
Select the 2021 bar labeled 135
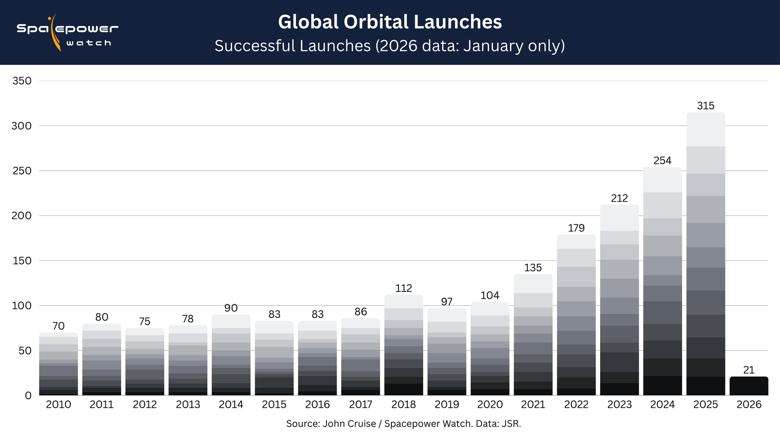point(533,335)
